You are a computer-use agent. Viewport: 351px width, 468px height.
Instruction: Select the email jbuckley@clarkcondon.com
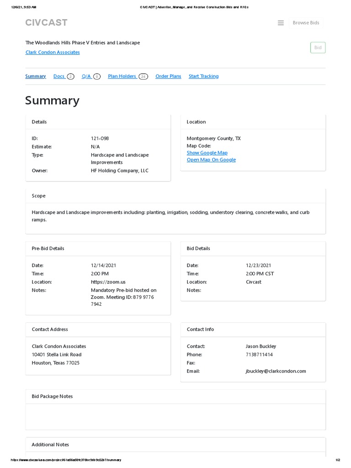(276, 371)
